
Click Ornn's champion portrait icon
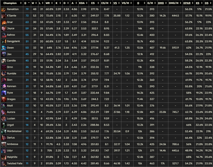point(4,67)
